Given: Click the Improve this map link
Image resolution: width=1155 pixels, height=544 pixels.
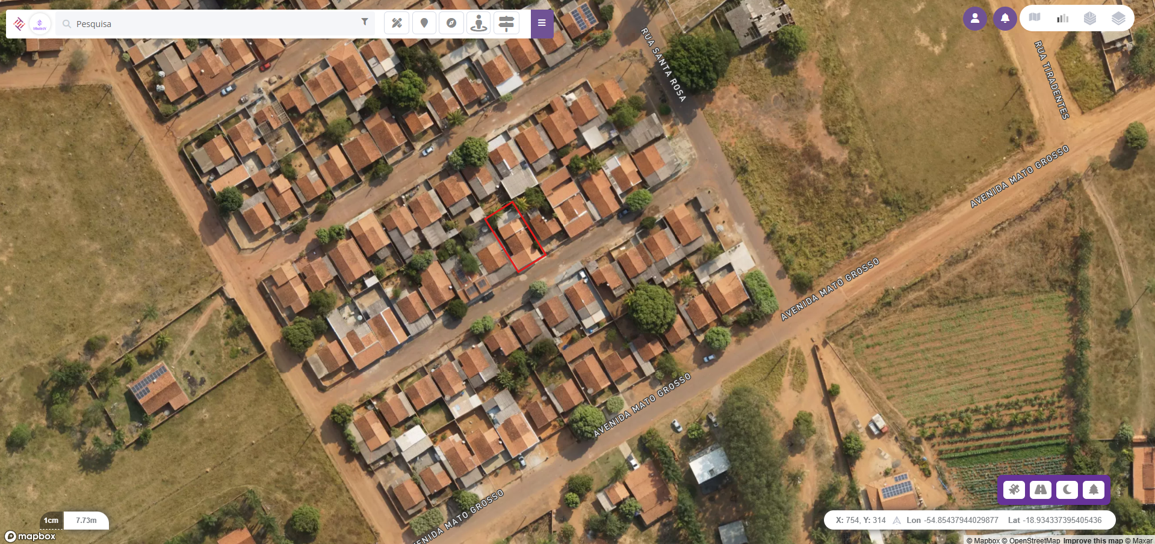Looking at the screenshot, I should [x=1093, y=540].
